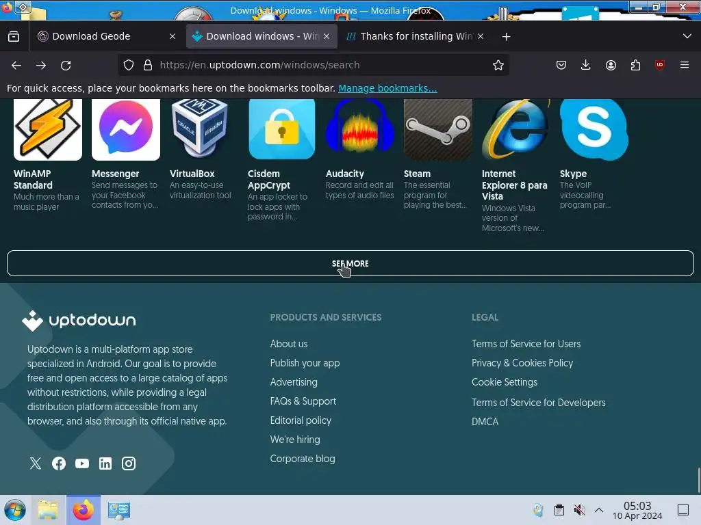The height and width of the screenshot is (525, 701).
Task: Click the Uptodown footer logo
Action: tap(79, 321)
